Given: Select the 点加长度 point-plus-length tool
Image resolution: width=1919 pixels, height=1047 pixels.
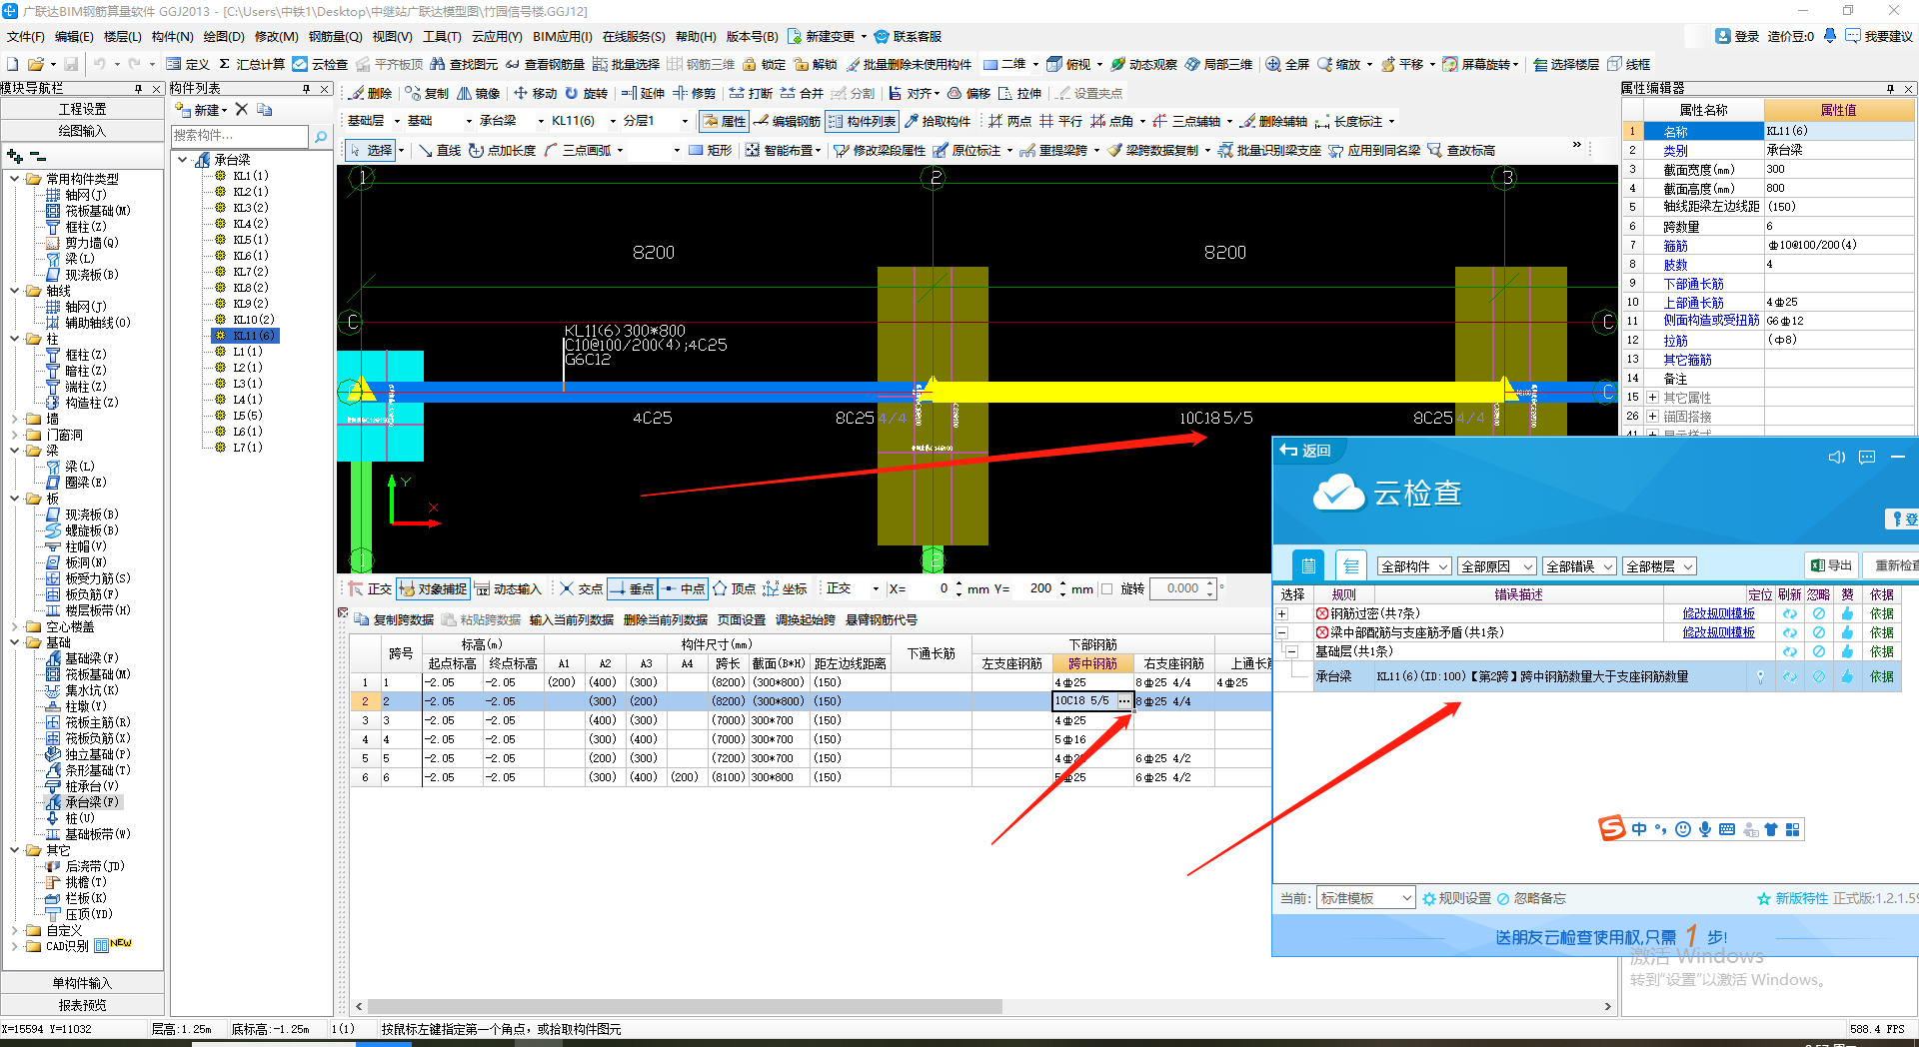Looking at the screenshot, I should click(x=502, y=150).
